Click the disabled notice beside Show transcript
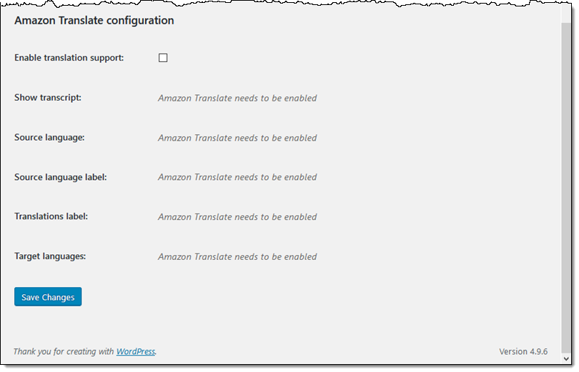The width and height of the screenshot is (579, 372). 237,98
